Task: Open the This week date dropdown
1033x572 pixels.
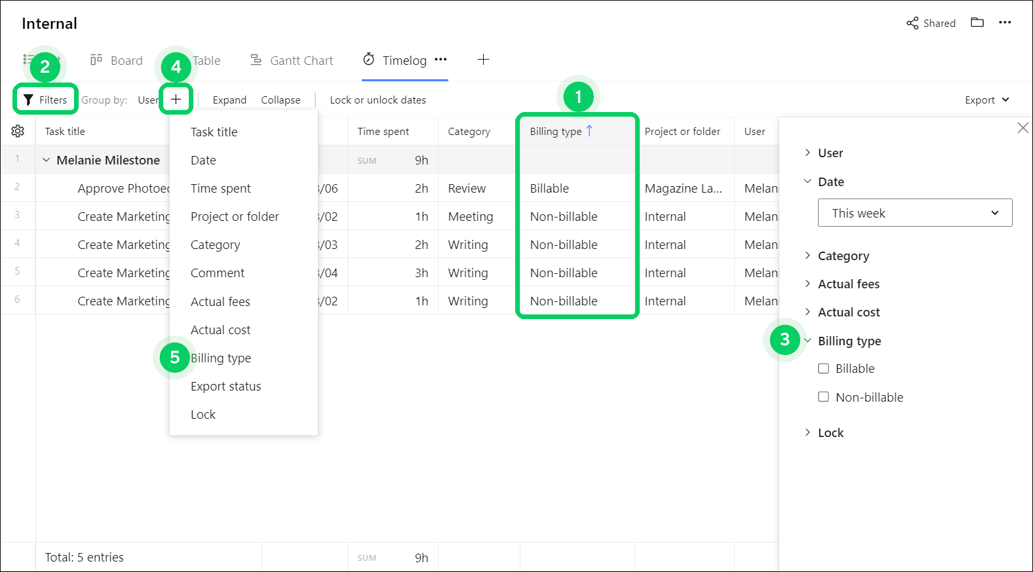Action: pos(914,213)
